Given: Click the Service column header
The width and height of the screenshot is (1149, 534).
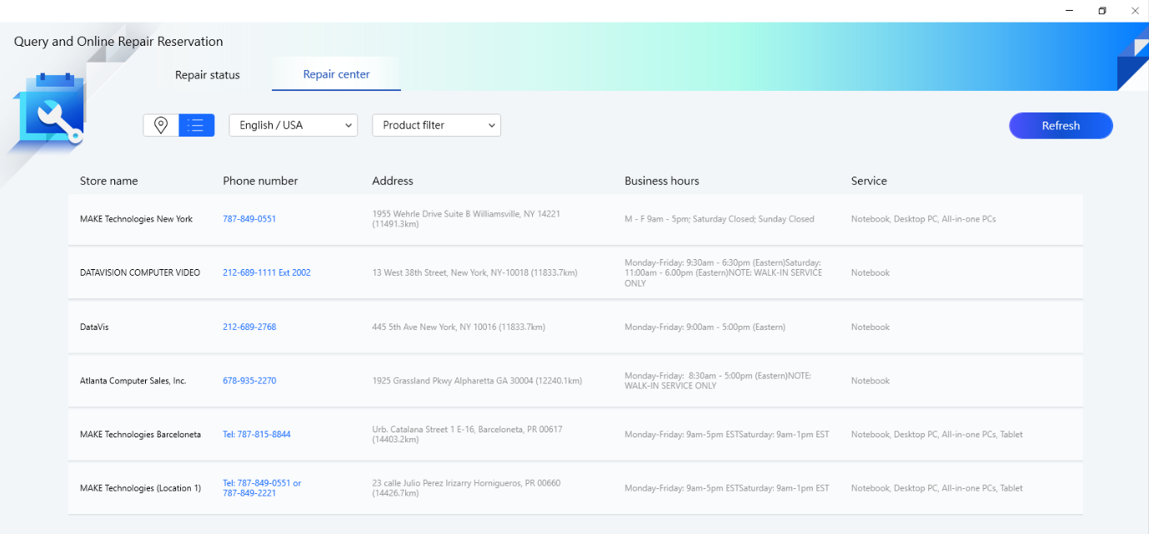Looking at the screenshot, I should coord(869,181).
